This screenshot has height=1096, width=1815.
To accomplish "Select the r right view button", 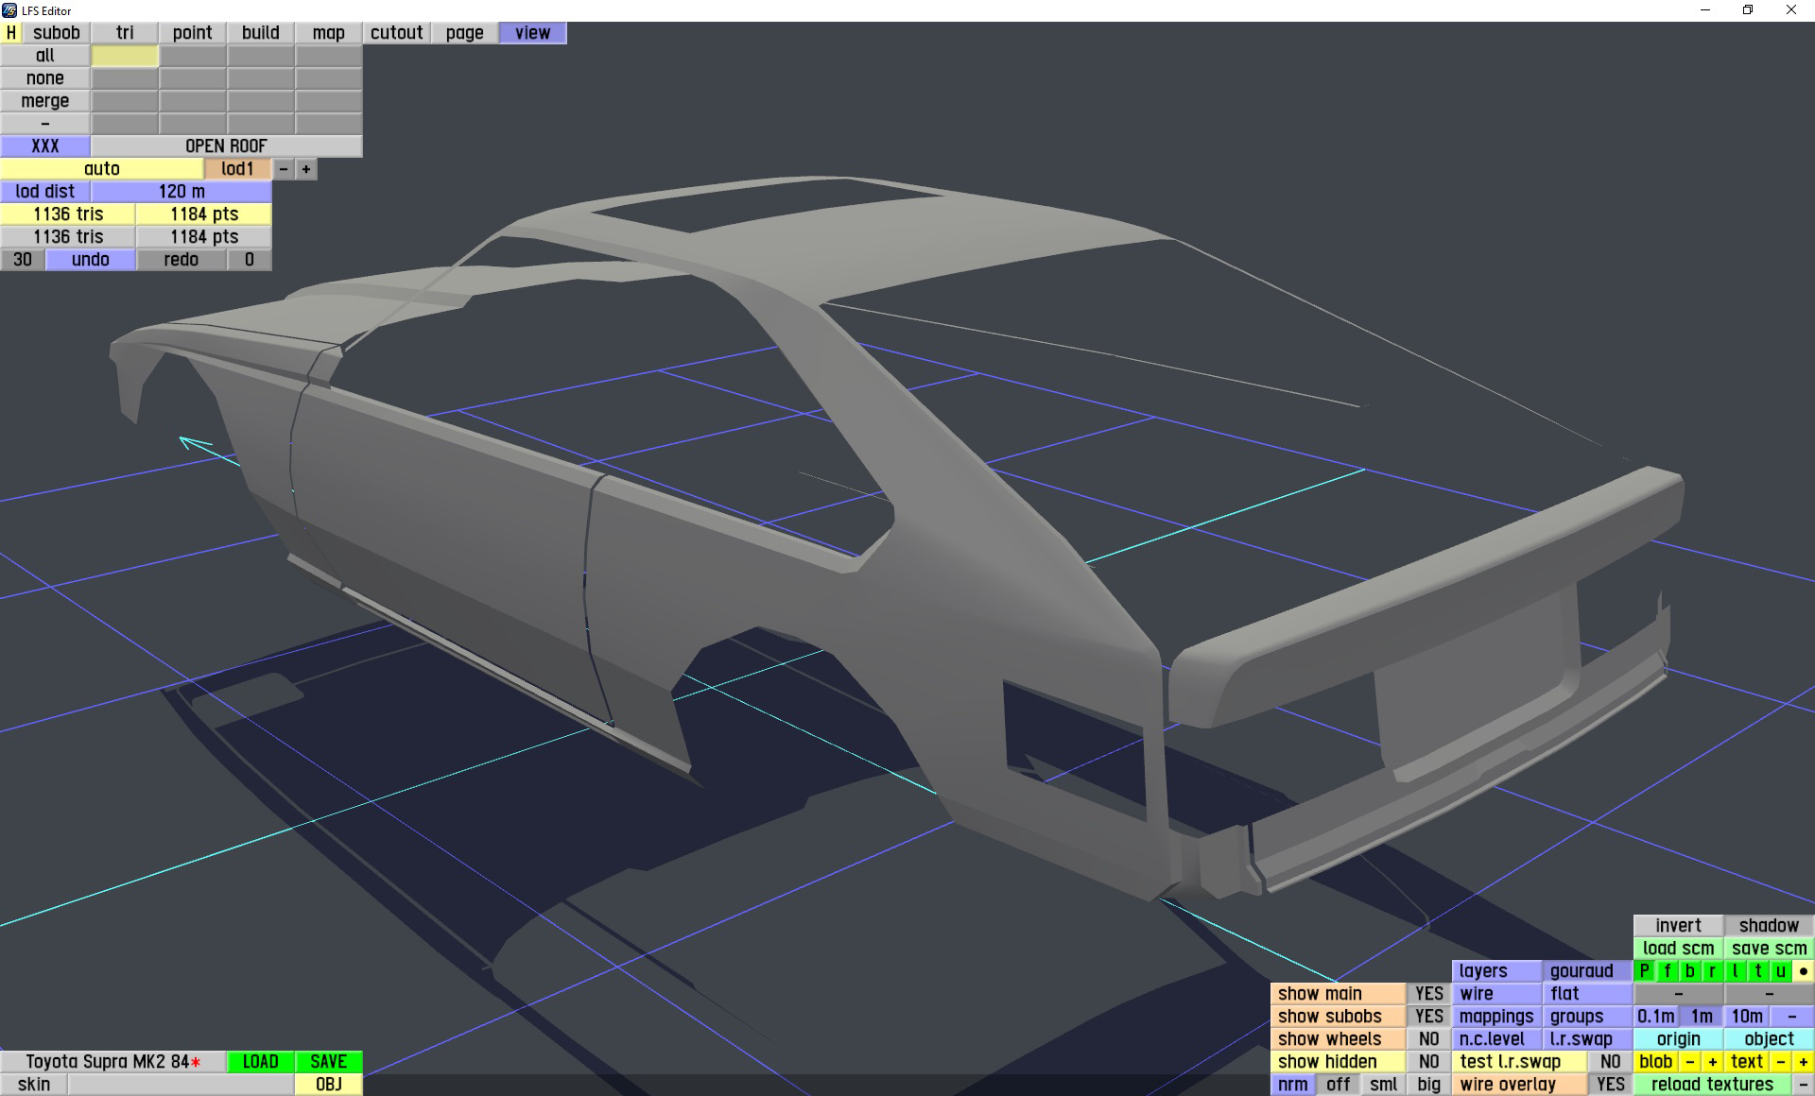I will pyautogui.click(x=1712, y=971).
